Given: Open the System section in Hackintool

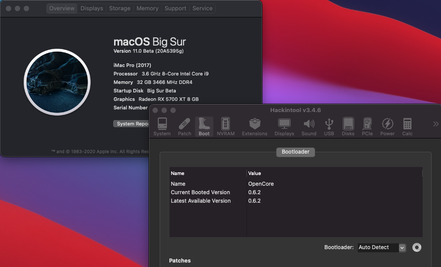Looking at the screenshot, I should pos(162,127).
